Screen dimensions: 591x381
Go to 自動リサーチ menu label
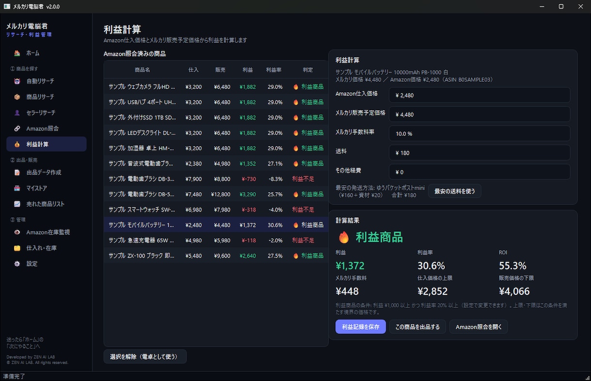coord(40,81)
